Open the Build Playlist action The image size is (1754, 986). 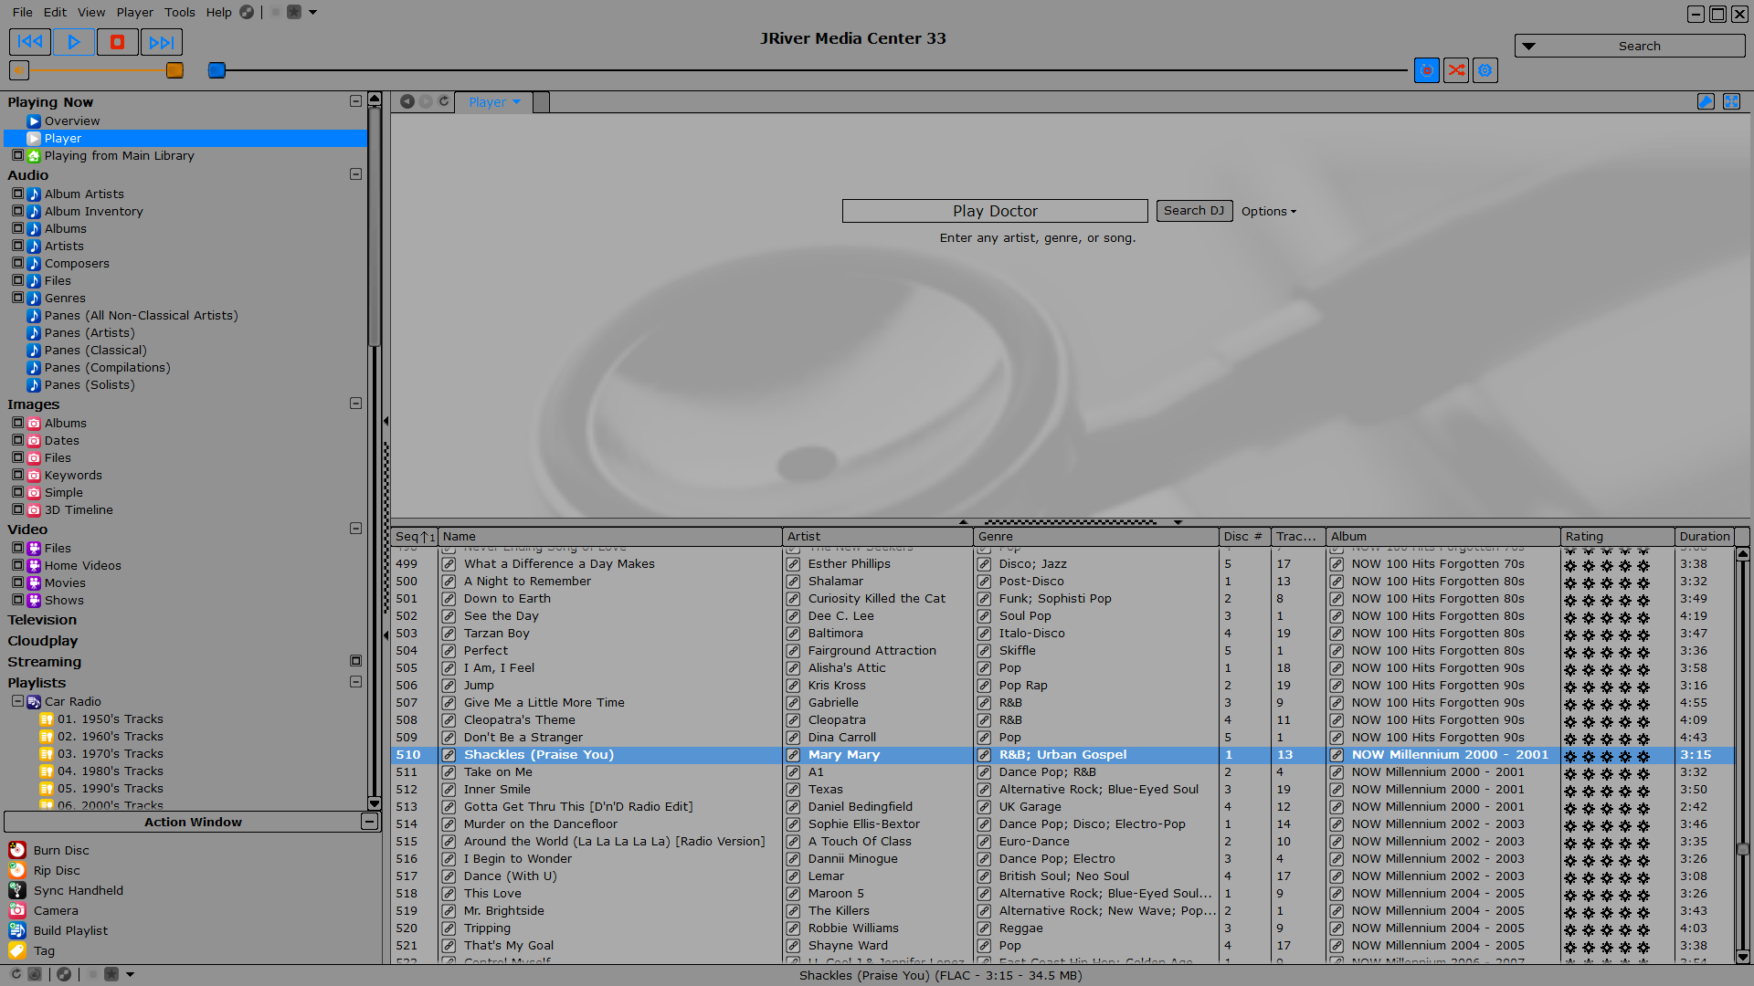70,930
